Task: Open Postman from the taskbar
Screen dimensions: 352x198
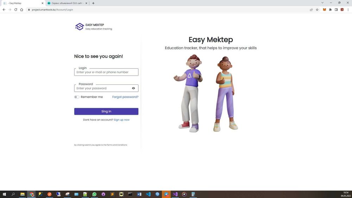Action: (49, 194)
